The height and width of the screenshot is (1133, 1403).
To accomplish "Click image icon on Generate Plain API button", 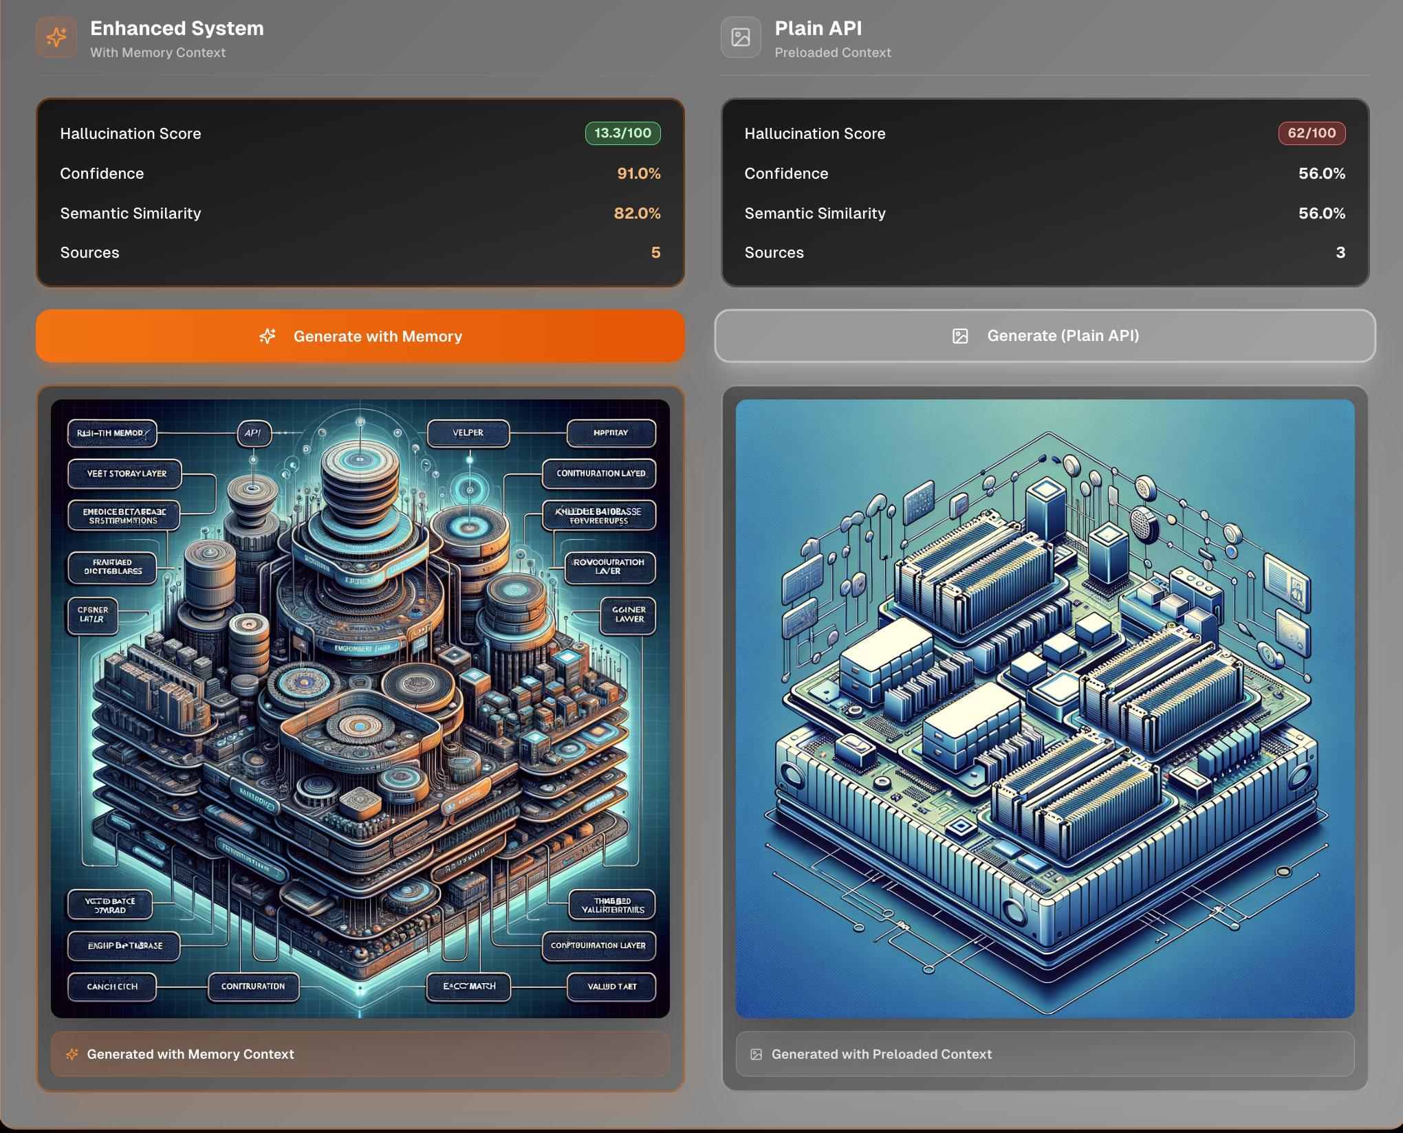I will 960,336.
